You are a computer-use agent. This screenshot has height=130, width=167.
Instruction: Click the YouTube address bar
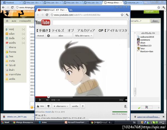coord(85,15)
